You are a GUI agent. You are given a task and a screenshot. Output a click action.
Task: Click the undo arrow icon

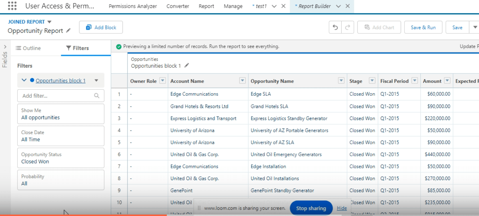[x=335, y=27]
